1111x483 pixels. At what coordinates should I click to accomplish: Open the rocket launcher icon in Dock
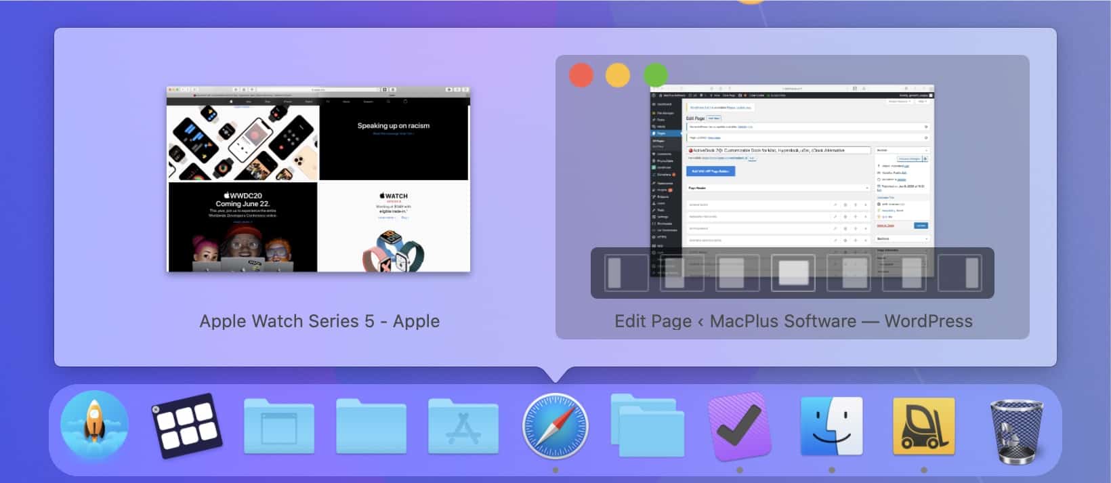click(x=94, y=425)
